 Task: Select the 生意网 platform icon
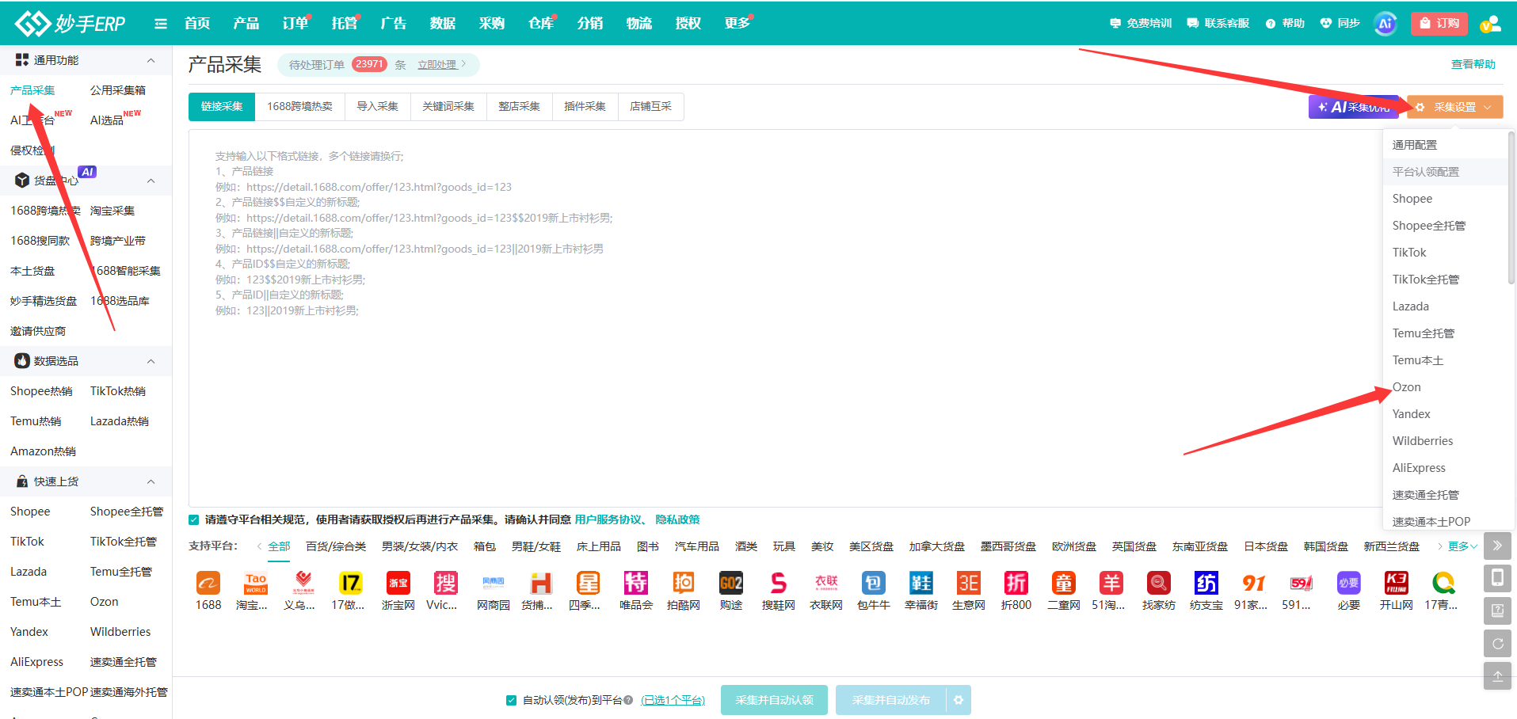pos(968,584)
